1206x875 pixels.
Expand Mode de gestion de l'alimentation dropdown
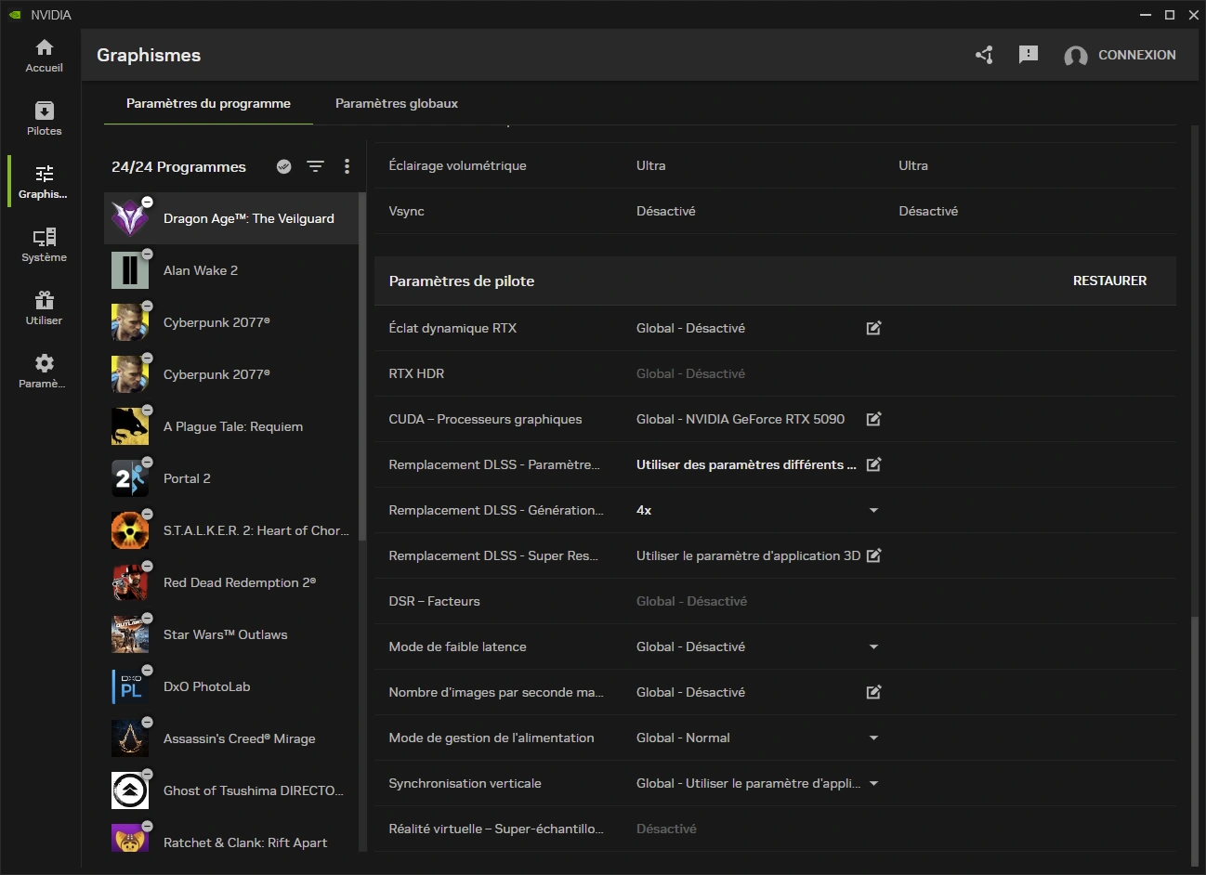click(873, 738)
